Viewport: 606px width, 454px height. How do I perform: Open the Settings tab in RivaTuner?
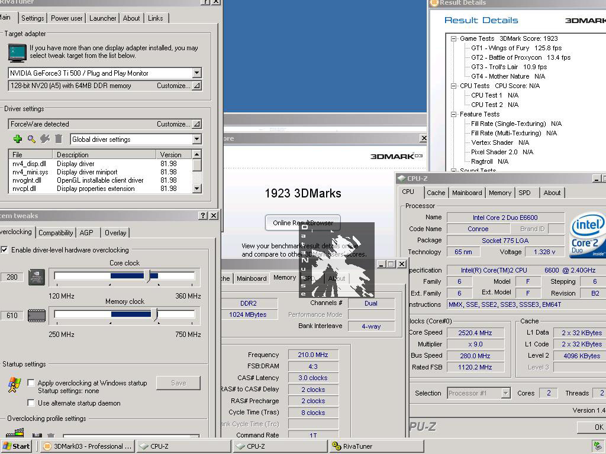(x=33, y=18)
